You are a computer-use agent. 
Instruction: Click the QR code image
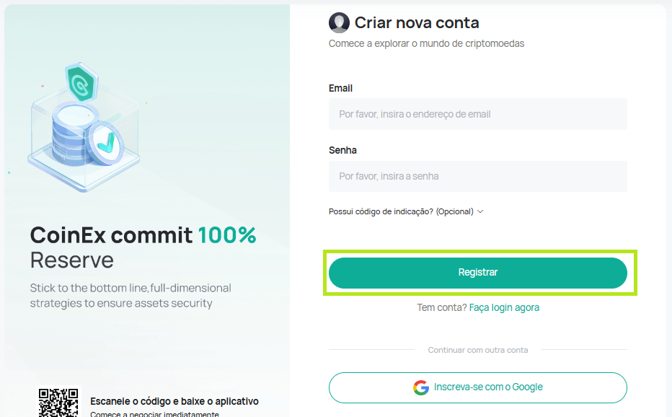click(58, 403)
